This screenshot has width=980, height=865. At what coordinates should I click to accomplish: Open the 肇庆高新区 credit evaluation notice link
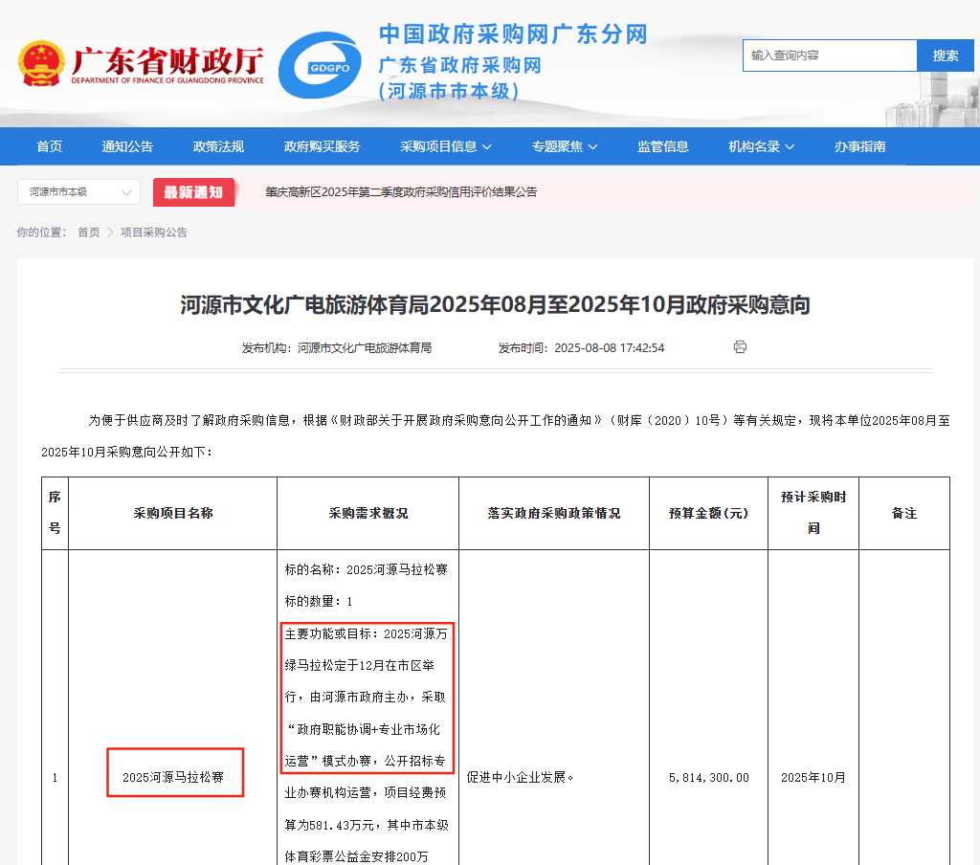401,192
